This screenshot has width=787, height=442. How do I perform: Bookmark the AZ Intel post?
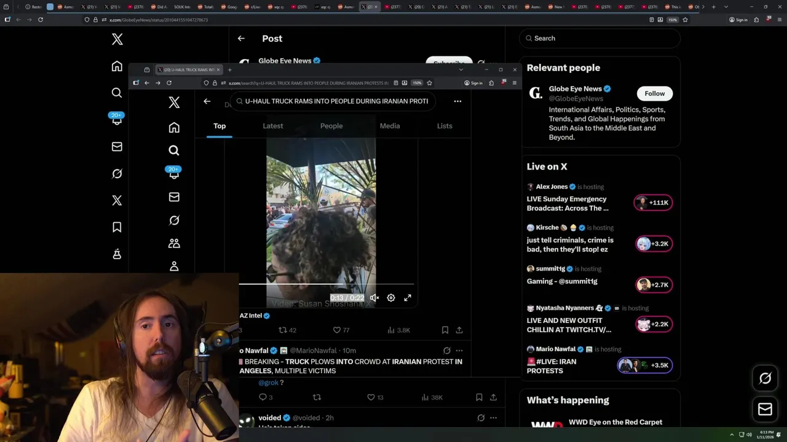click(x=445, y=330)
